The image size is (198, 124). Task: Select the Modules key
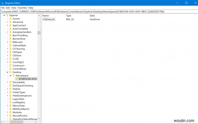17,112
